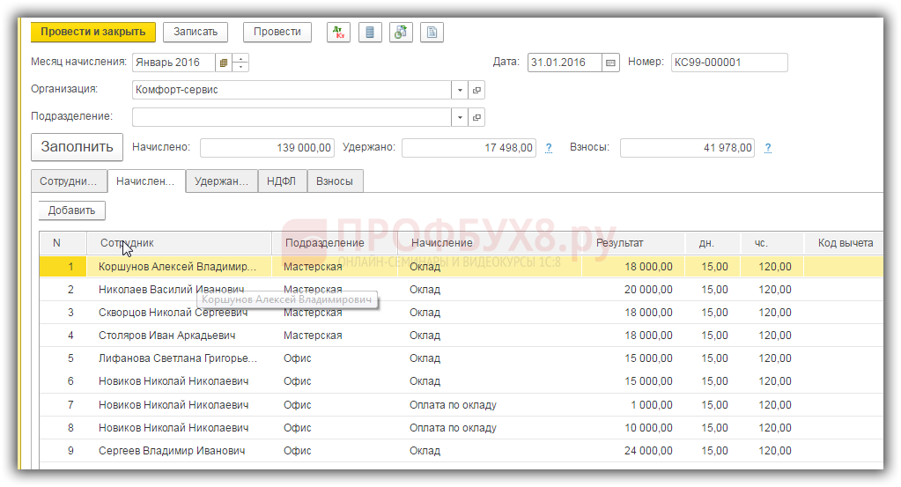Expand the Подразделение dropdown list
This screenshot has height=487, width=901.
click(x=460, y=117)
